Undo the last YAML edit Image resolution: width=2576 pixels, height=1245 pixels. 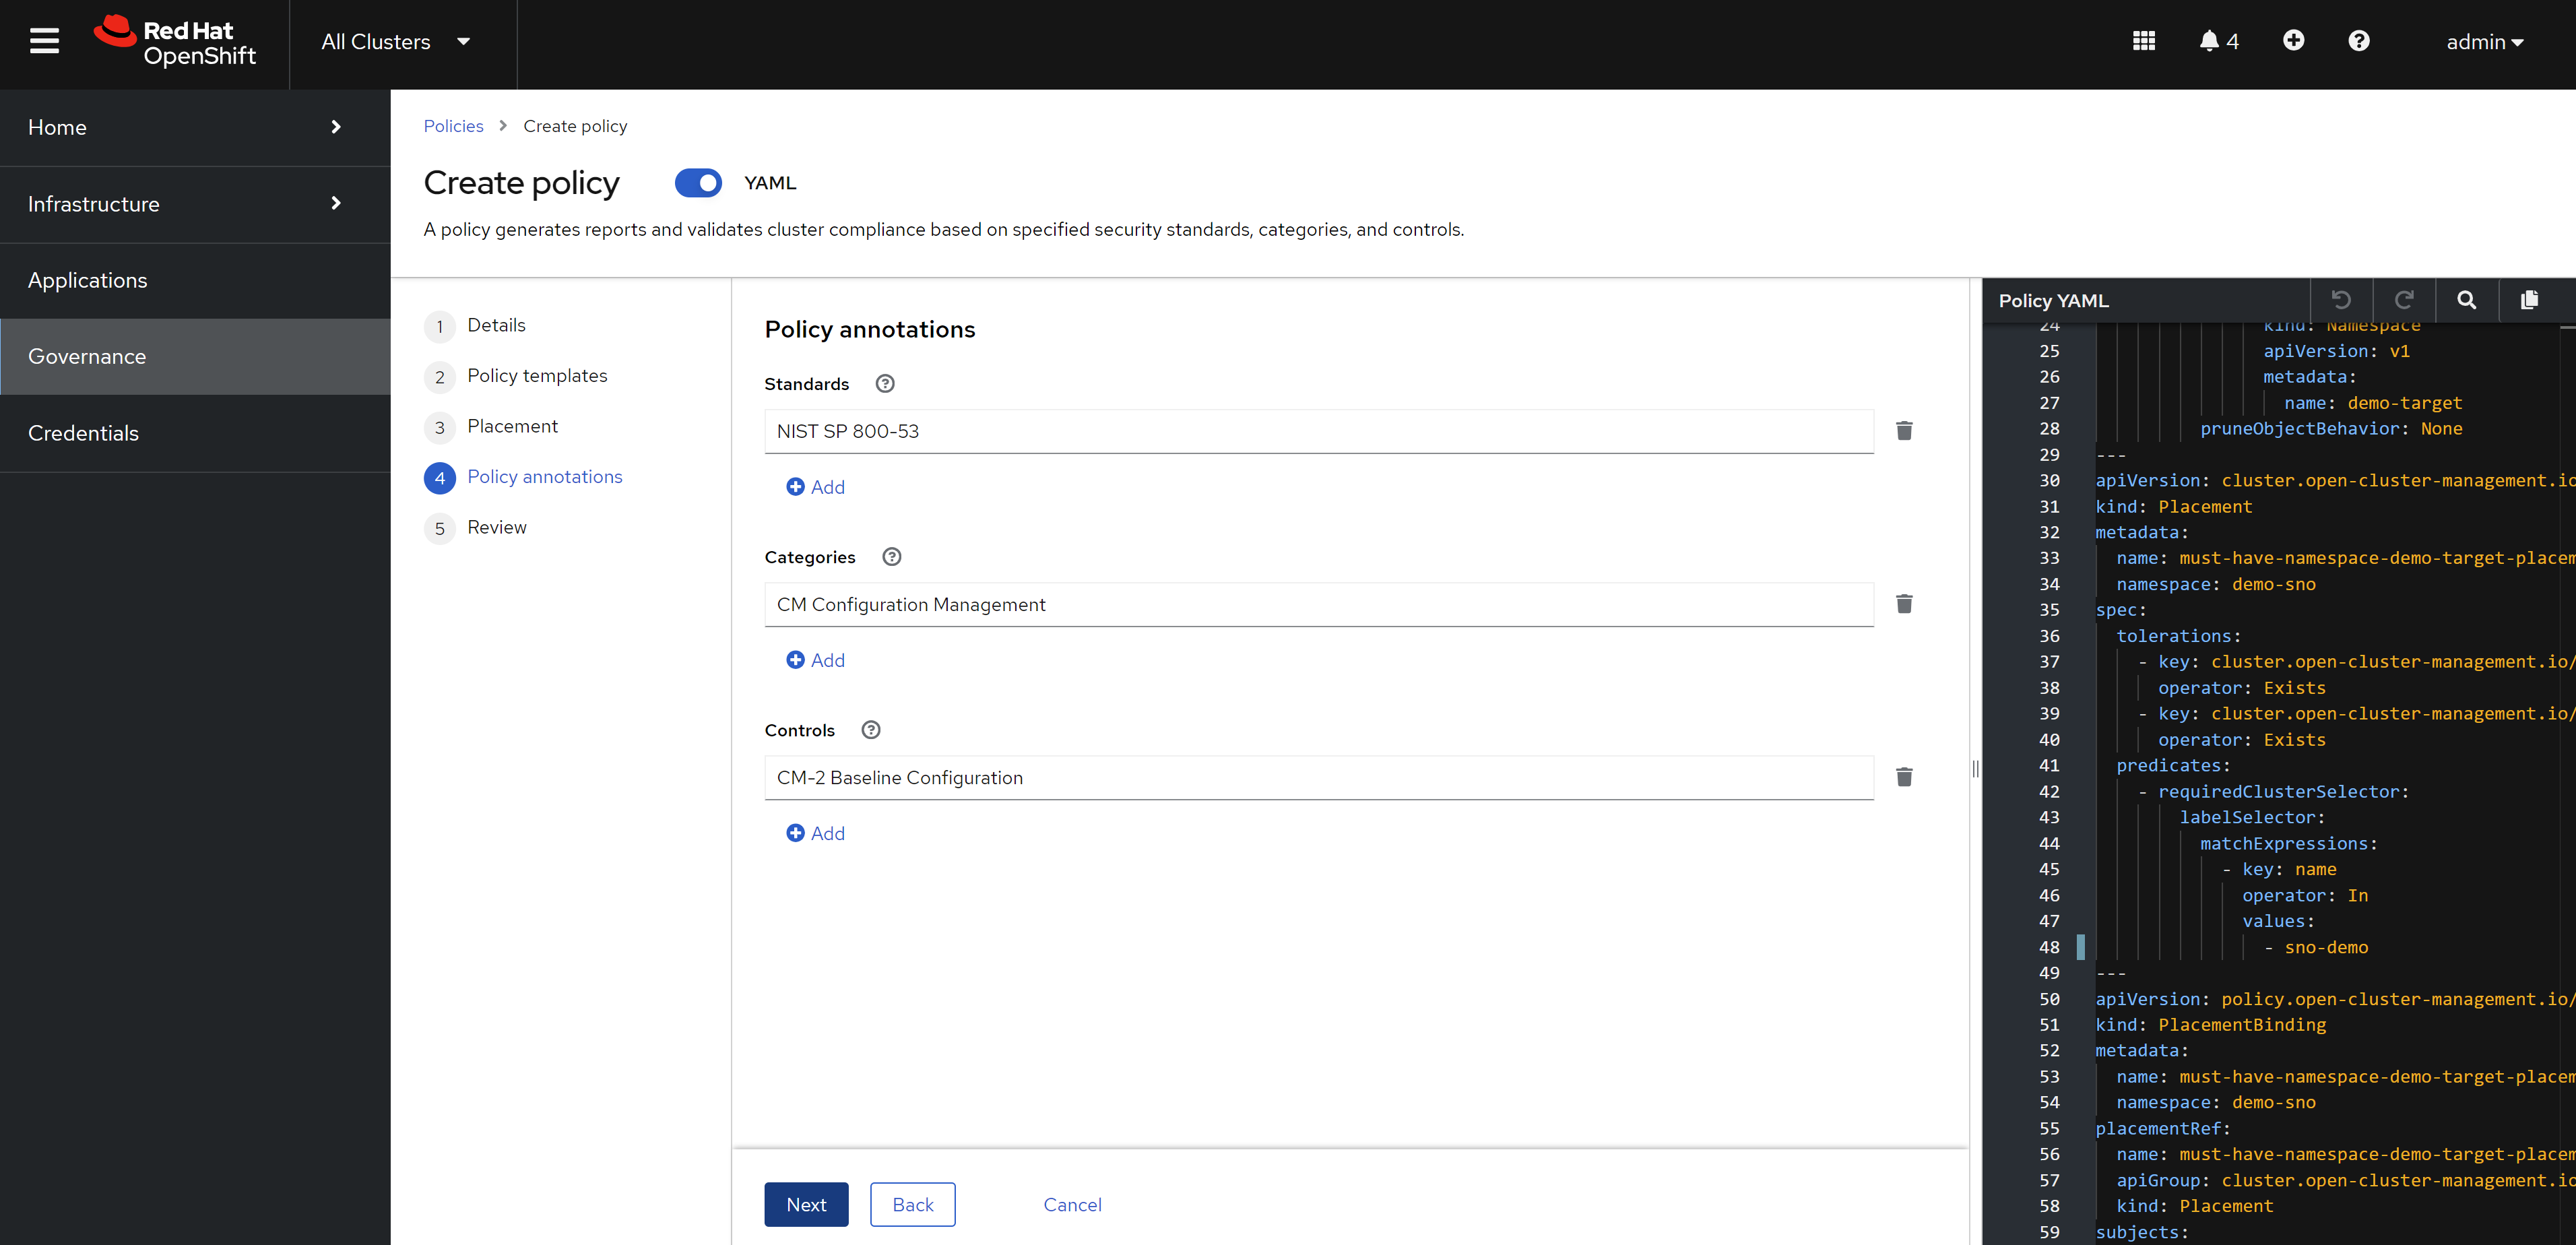pyautogui.click(x=2340, y=300)
